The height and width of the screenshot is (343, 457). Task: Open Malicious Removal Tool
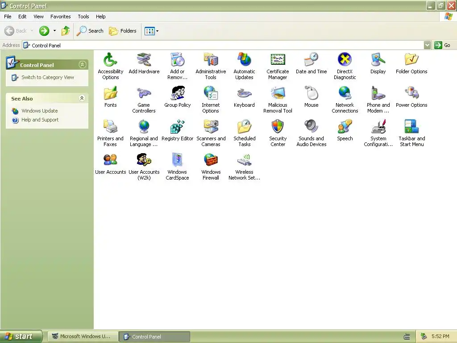click(278, 100)
